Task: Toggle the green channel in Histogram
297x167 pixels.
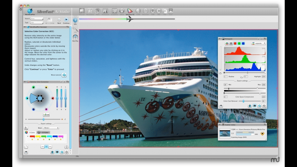Action: click(x=239, y=44)
